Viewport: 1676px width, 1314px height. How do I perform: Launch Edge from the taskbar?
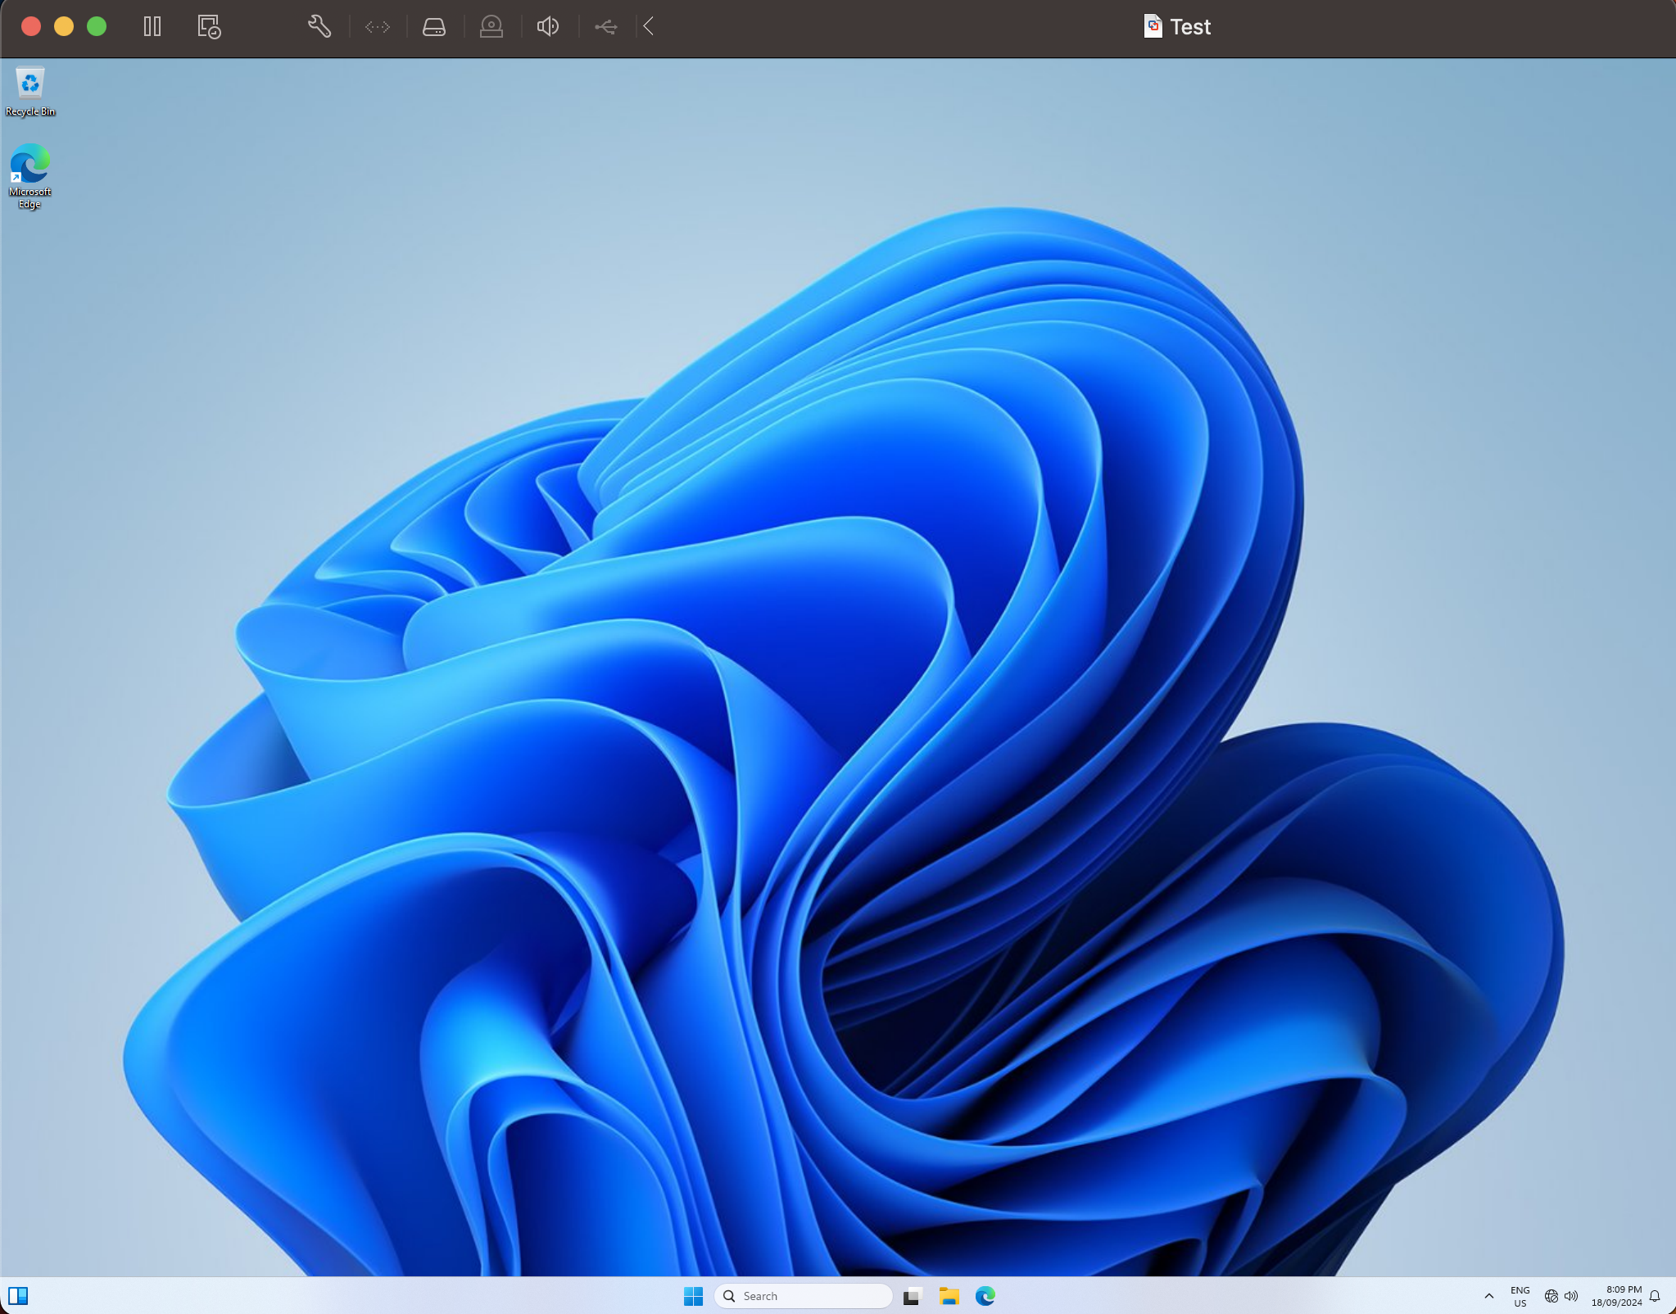coord(985,1296)
